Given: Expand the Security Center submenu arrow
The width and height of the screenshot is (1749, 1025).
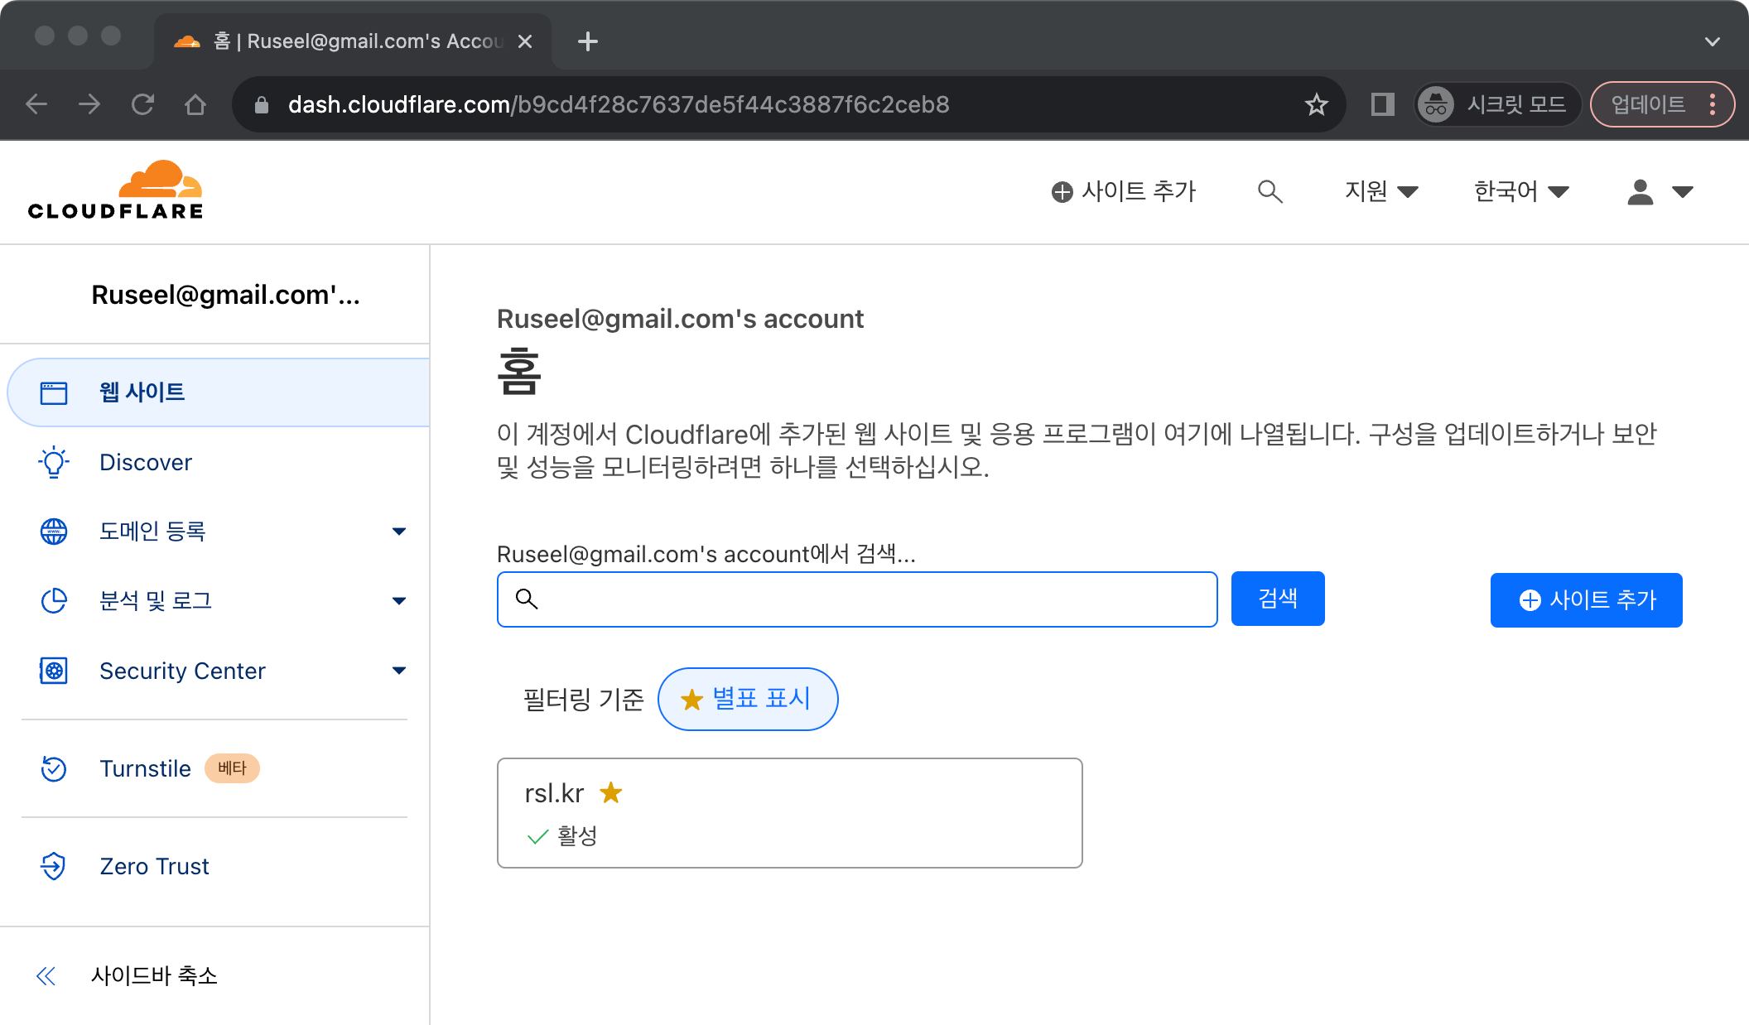Looking at the screenshot, I should pyautogui.click(x=399, y=671).
